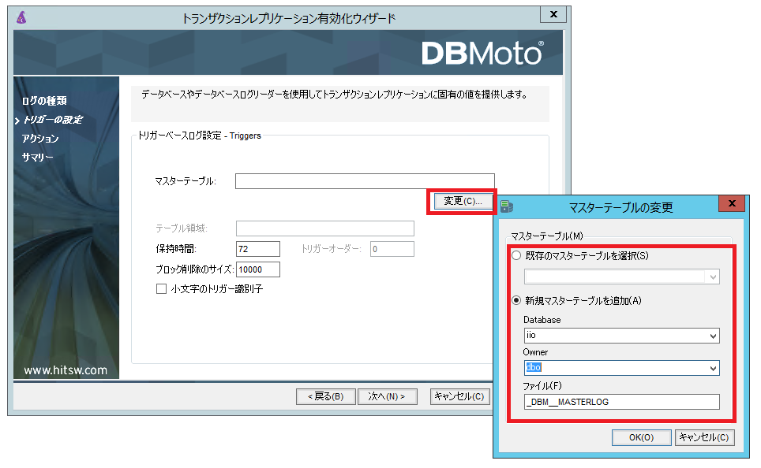Click the 次へ(N) > button

(387, 396)
